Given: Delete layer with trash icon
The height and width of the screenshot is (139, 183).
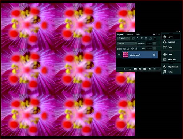Looking at the screenshot, I should [x=154, y=69].
